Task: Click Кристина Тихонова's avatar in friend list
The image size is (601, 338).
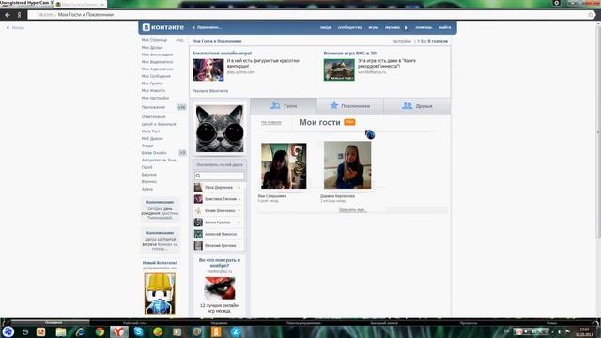Action: coord(198,199)
